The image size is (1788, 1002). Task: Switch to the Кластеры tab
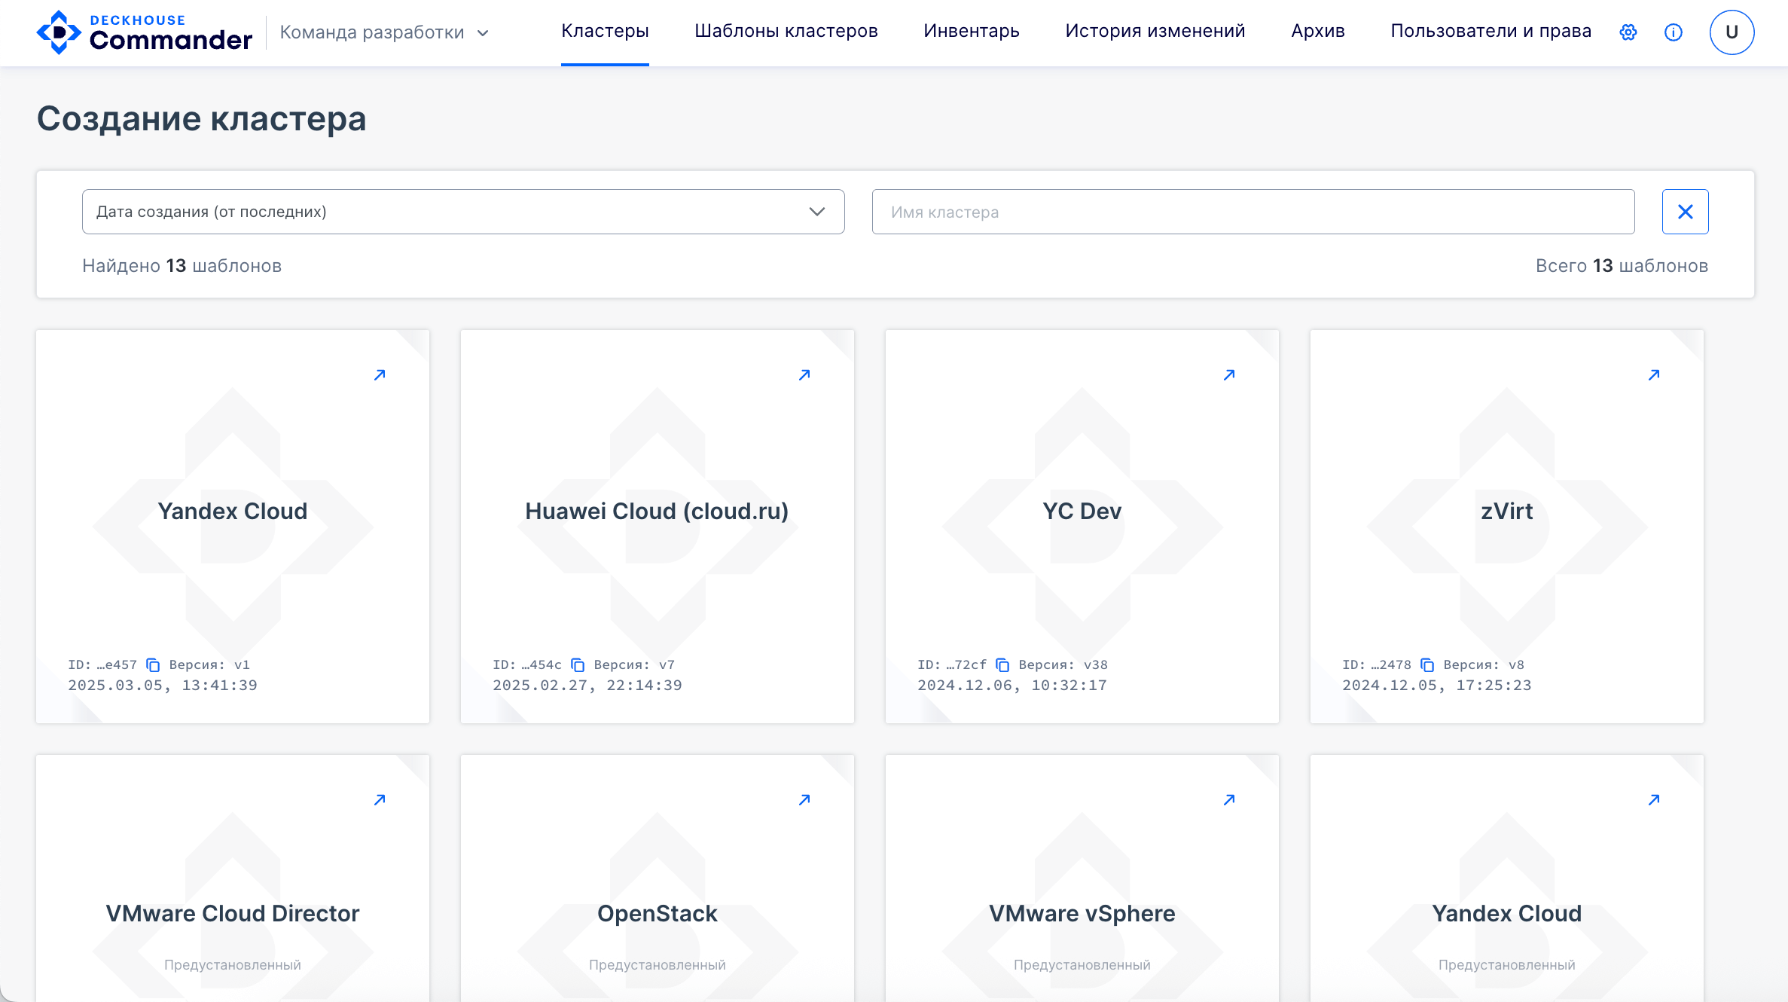coord(605,31)
